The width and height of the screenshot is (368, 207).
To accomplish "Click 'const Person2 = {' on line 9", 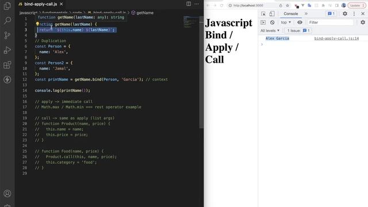I will click(53, 63).
